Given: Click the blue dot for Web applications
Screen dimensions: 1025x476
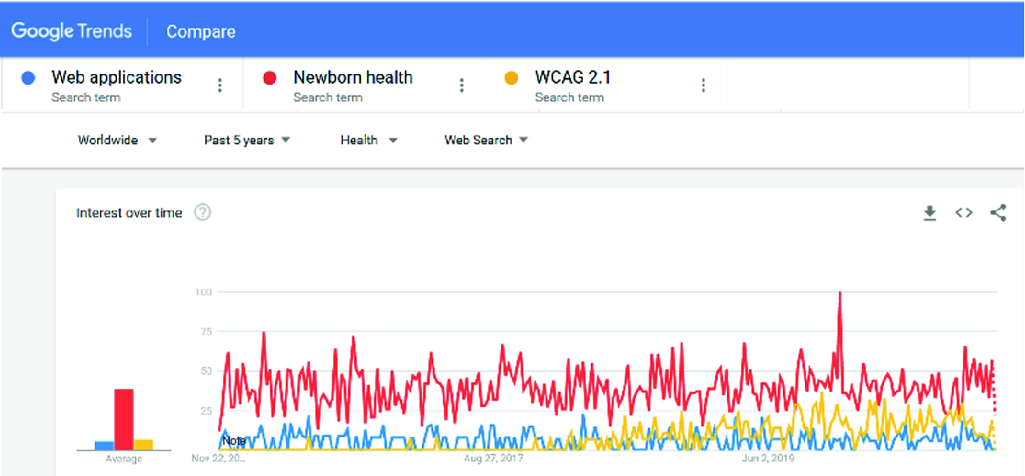Looking at the screenshot, I should [28, 78].
